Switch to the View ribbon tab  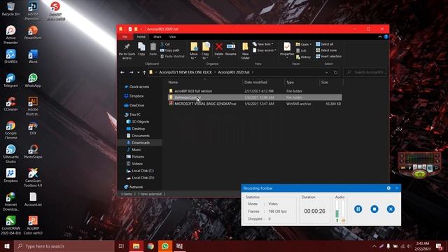pyautogui.click(x=172, y=37)
